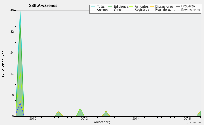Viewport: 204px width, 125px height.
Task: Click the blue Registros peak in 2011
Action: pos(20,103)
